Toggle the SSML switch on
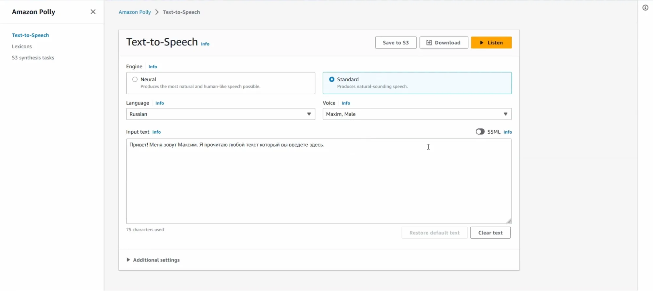This screenshot has width=653, height=291. (480, 132)
